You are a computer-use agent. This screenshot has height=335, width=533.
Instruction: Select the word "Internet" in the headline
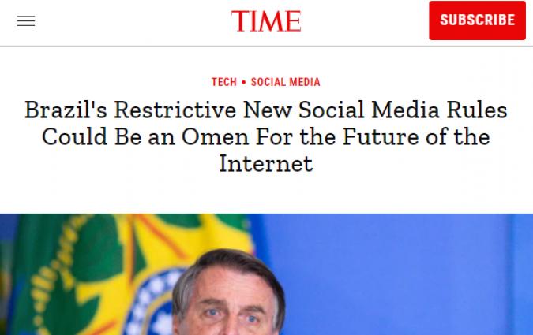(x=266, y=164)
